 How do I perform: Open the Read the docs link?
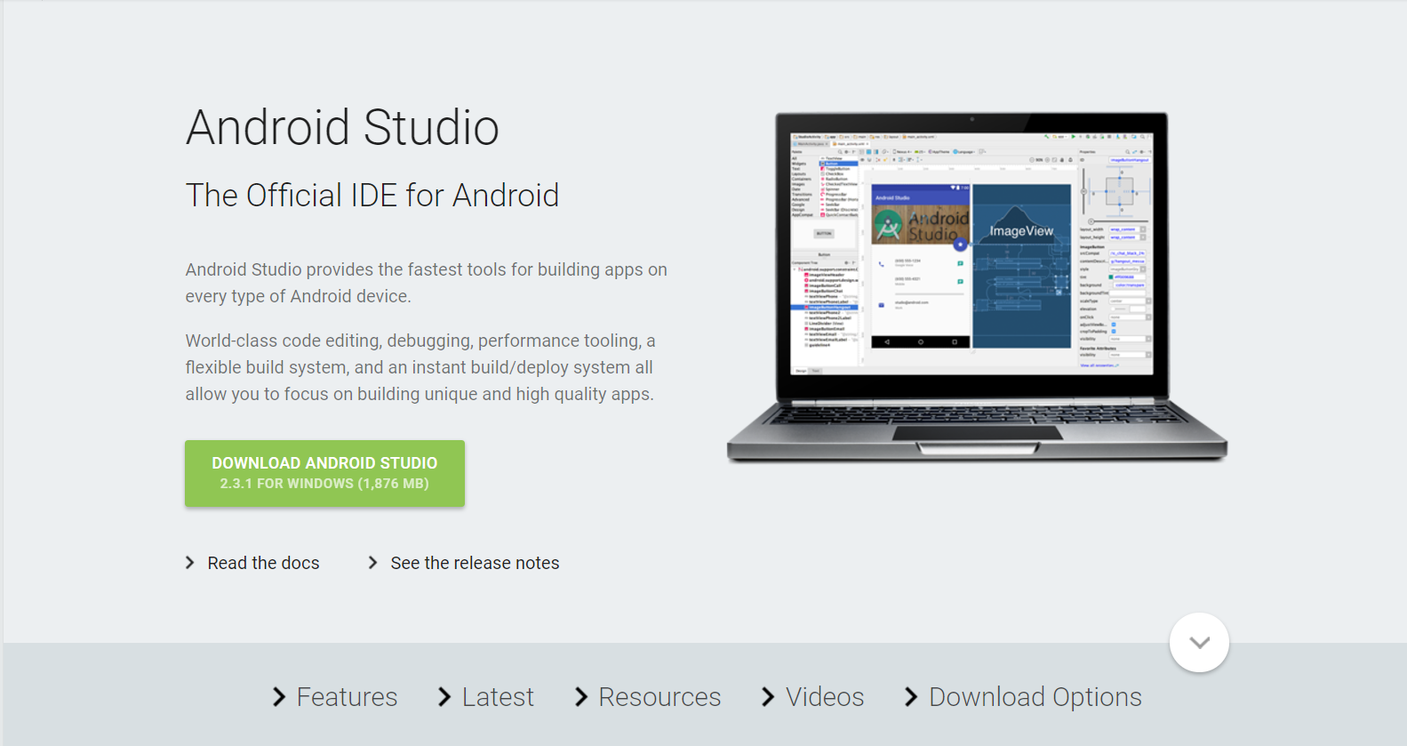point(263,563)
